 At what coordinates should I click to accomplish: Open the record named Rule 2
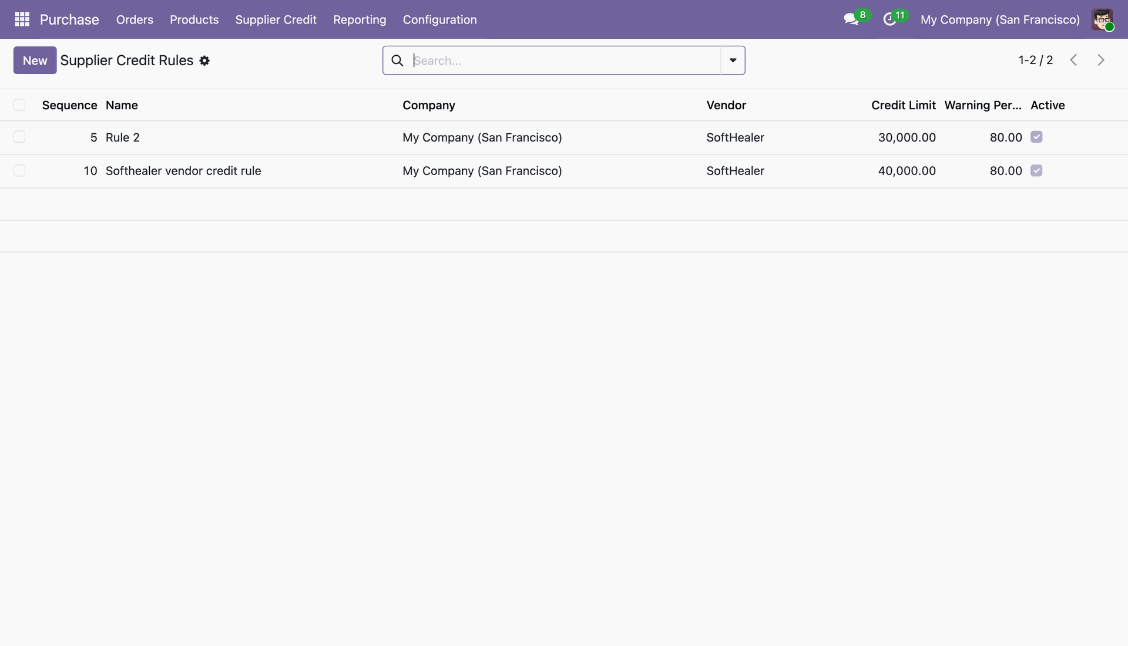(x=123, y=137)
